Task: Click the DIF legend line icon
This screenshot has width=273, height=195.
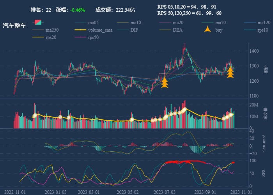Action: point(123,30)
